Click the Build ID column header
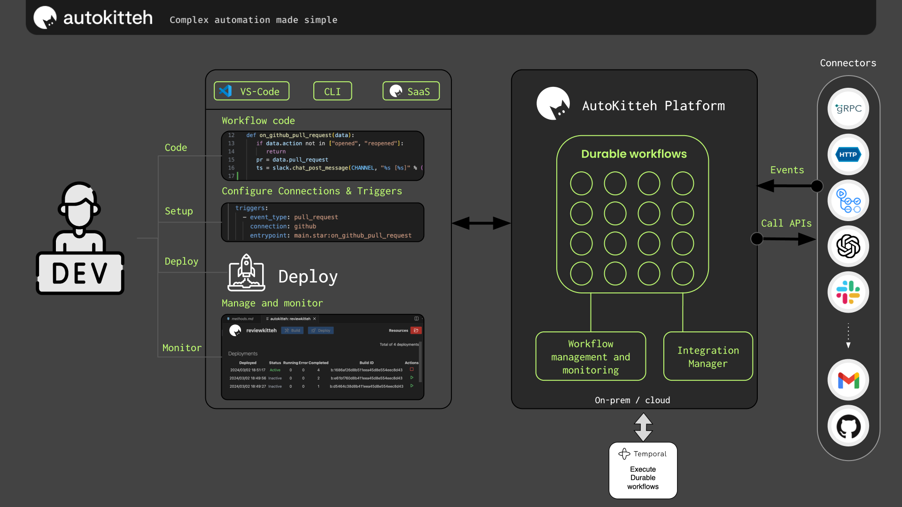902x507 pixels. tap(366, 363)
